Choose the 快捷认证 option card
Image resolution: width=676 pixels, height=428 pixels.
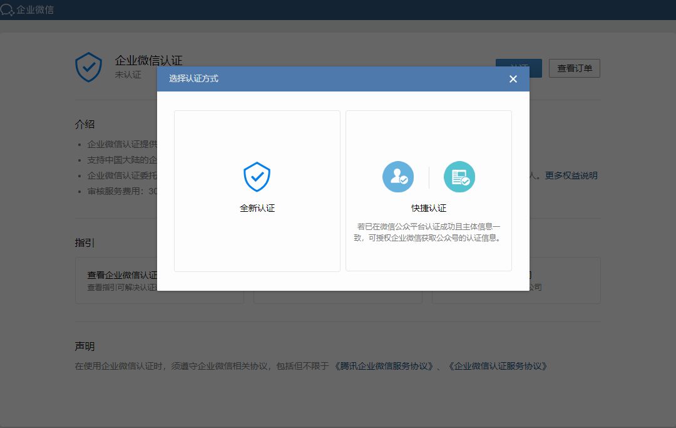(429, 191)
